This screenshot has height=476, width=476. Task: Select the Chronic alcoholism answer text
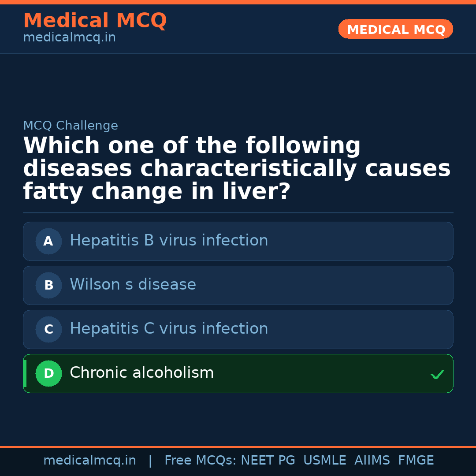[x=141, y=373]
